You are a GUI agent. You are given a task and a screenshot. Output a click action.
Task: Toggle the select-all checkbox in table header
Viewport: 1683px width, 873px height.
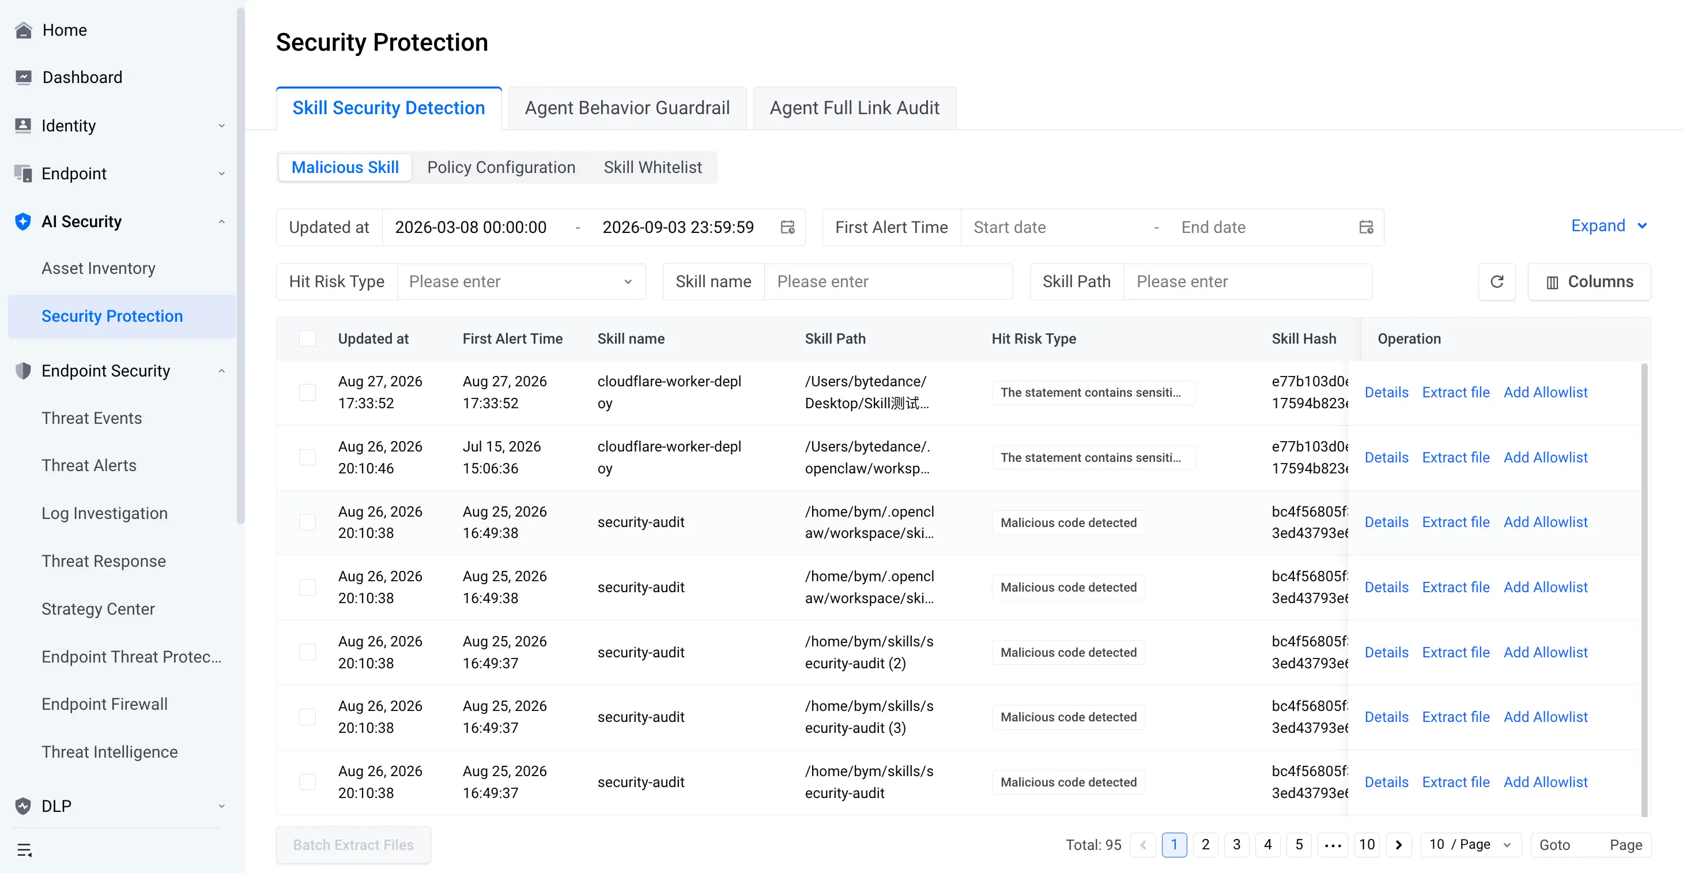pos(307,338)
